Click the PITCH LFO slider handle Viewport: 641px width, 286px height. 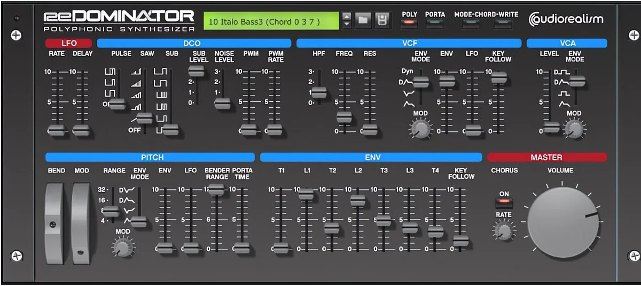tap(190, 248)
